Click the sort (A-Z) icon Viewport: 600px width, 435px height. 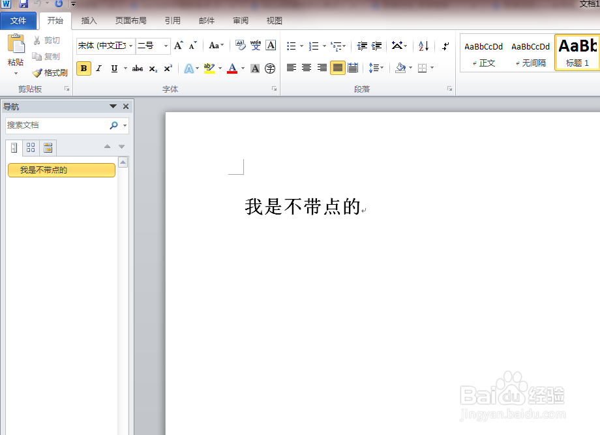click(423, 47)
